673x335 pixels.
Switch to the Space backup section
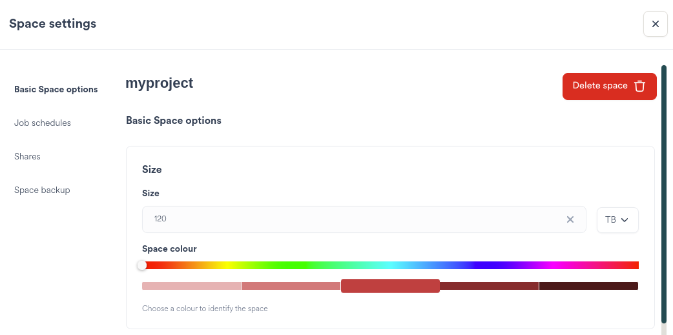(42, 190)
